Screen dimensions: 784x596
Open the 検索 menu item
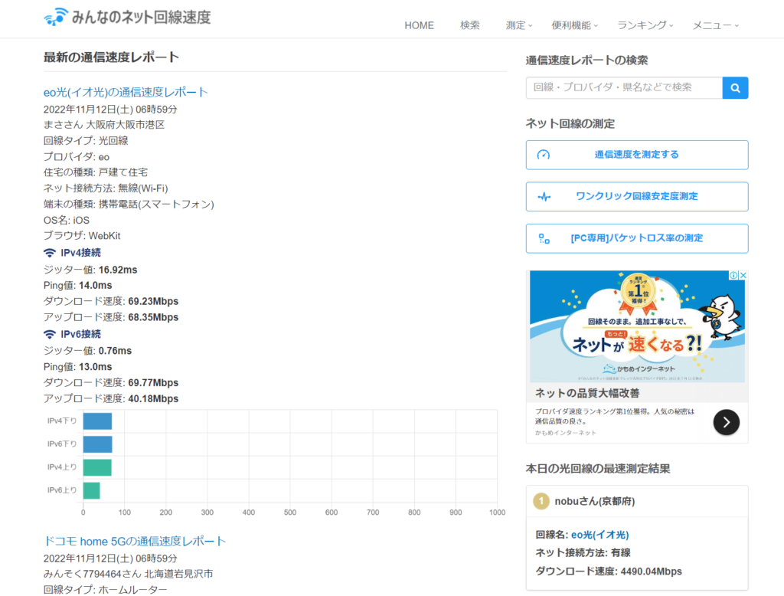[470, 25]
